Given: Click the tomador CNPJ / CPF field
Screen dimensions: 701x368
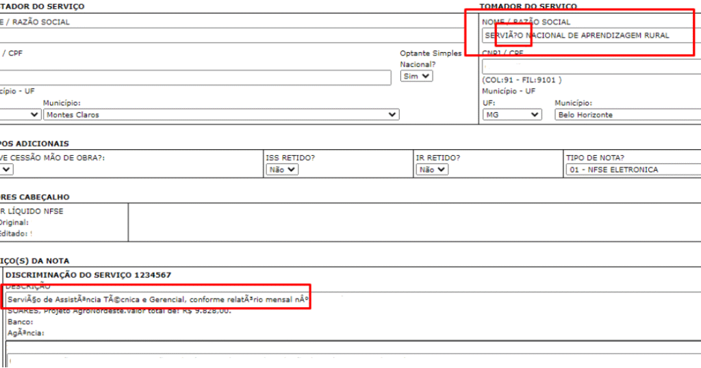Looking at the screenshot, I should 590,67.
